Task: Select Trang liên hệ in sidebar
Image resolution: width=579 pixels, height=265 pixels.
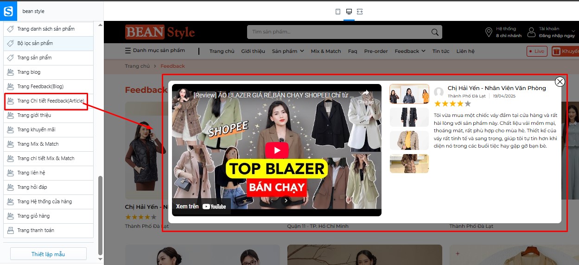Action: tap(49, 173)
